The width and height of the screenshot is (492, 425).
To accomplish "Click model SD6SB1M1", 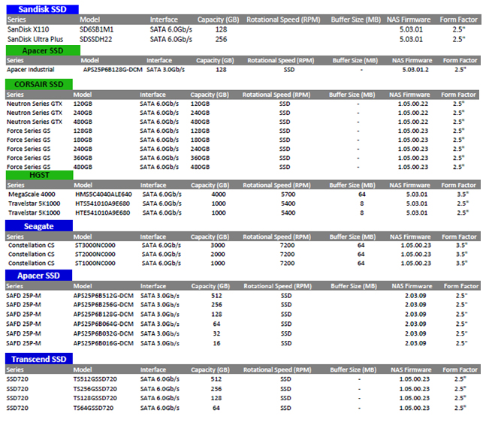I will pyautogui.click(x=96, y=29).
